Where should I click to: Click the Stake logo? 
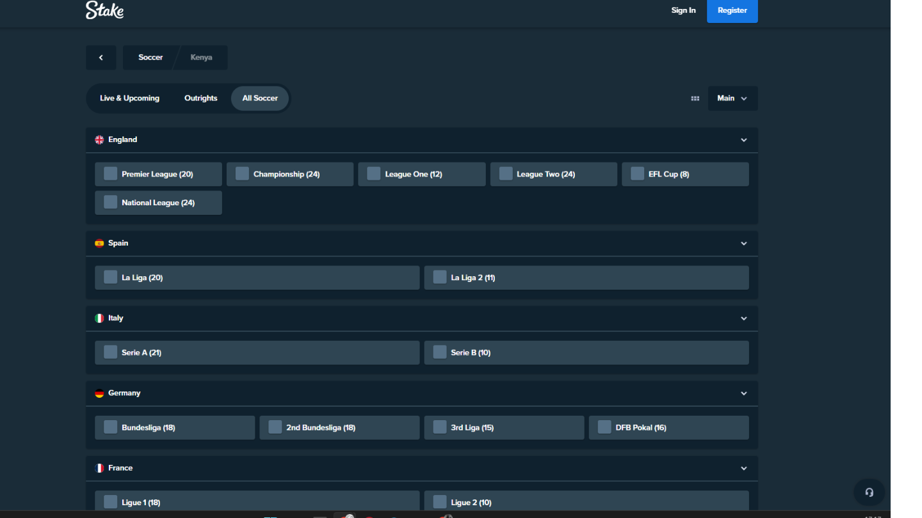coord(105,10)
